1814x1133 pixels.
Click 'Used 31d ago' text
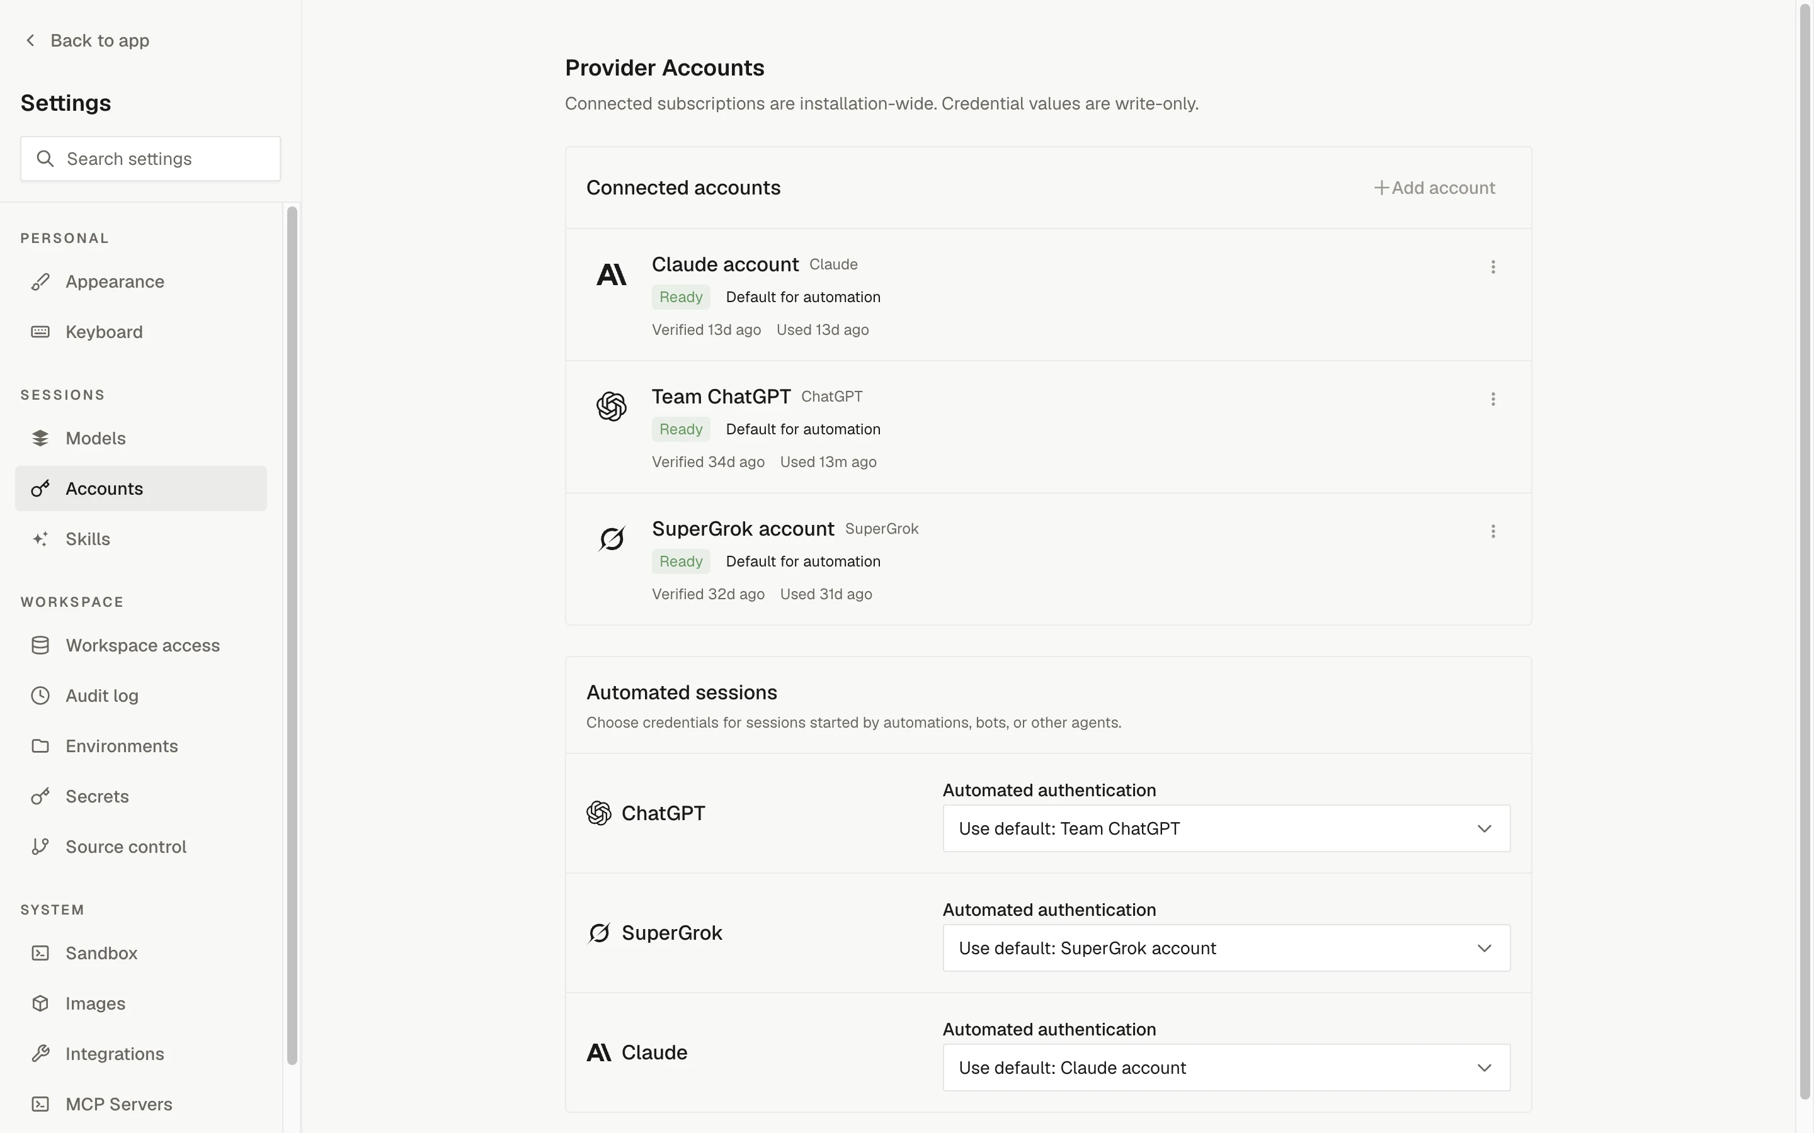(826, 594)
